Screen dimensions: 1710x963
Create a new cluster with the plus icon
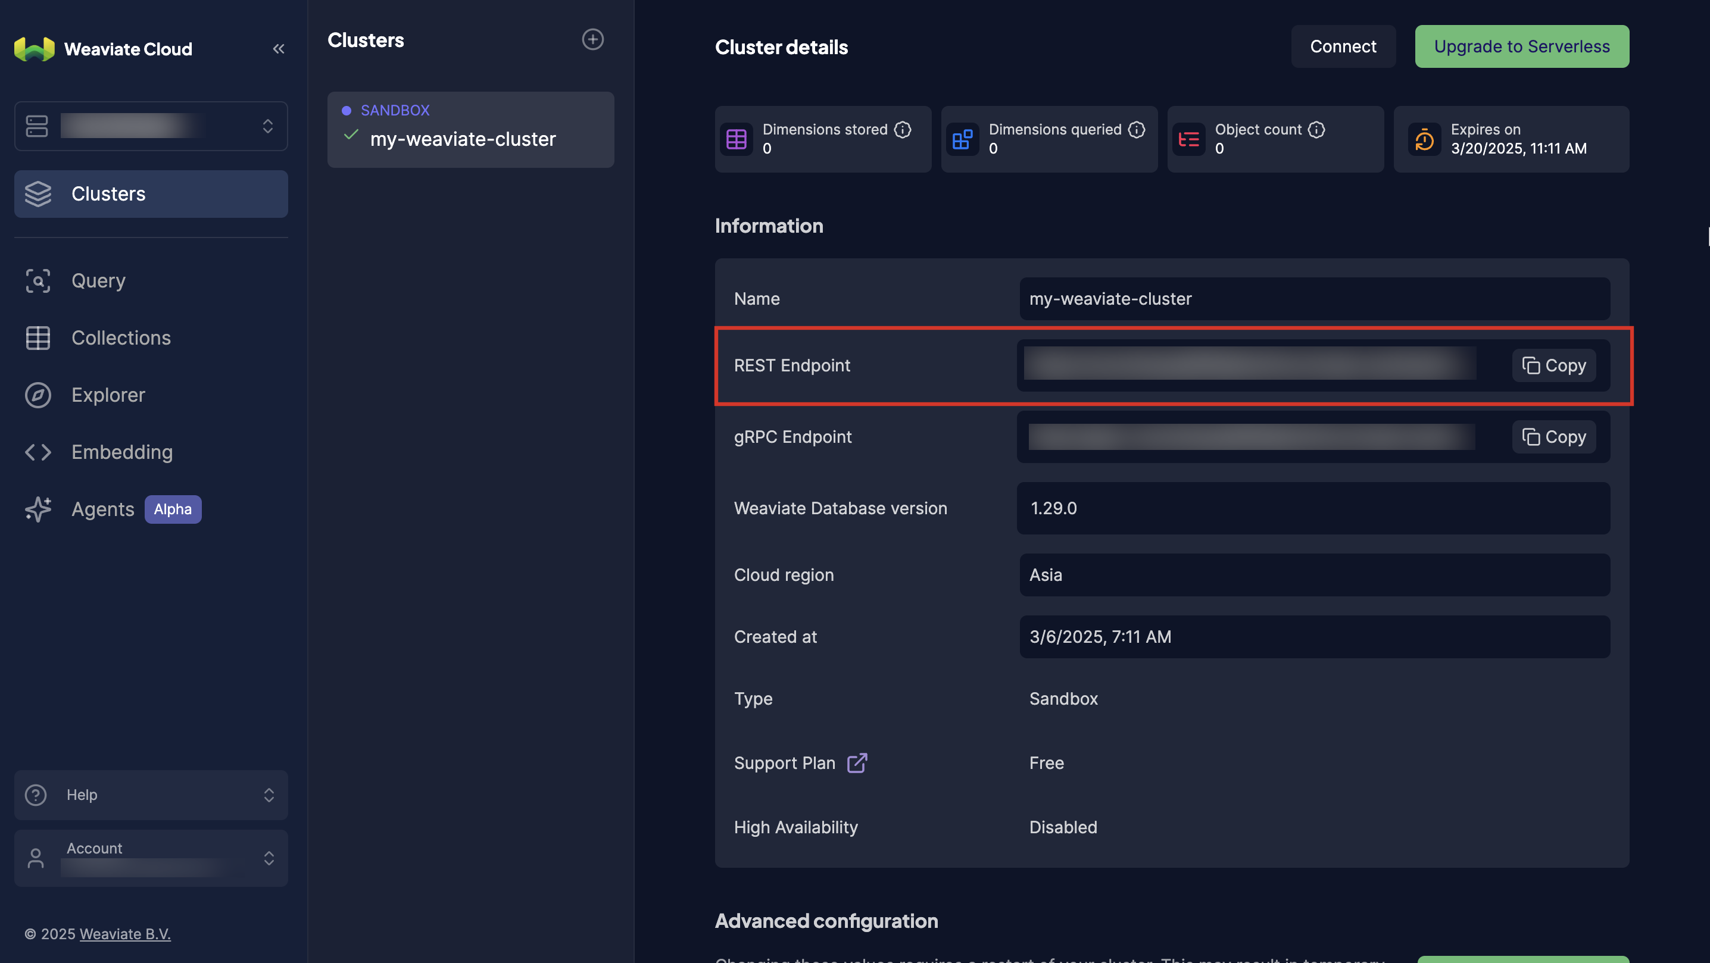592,39
